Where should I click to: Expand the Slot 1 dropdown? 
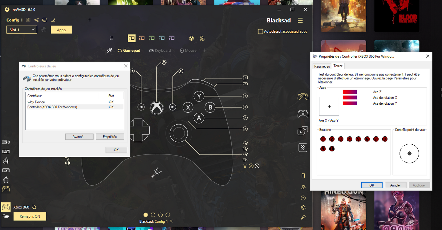click(22, 30)
